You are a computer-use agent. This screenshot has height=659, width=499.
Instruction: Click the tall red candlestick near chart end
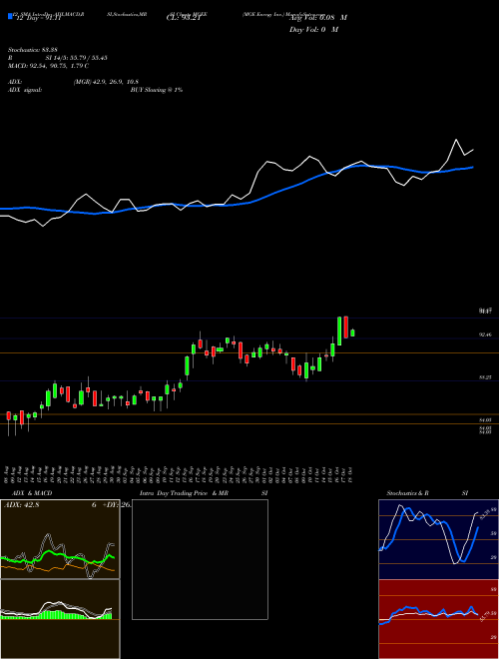[x=346, y=327]
